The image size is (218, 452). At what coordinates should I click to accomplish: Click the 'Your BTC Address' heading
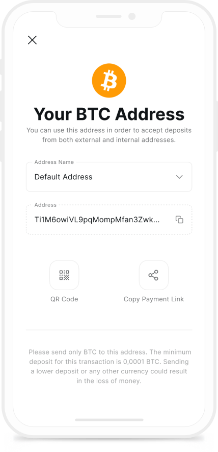(109, 114)
